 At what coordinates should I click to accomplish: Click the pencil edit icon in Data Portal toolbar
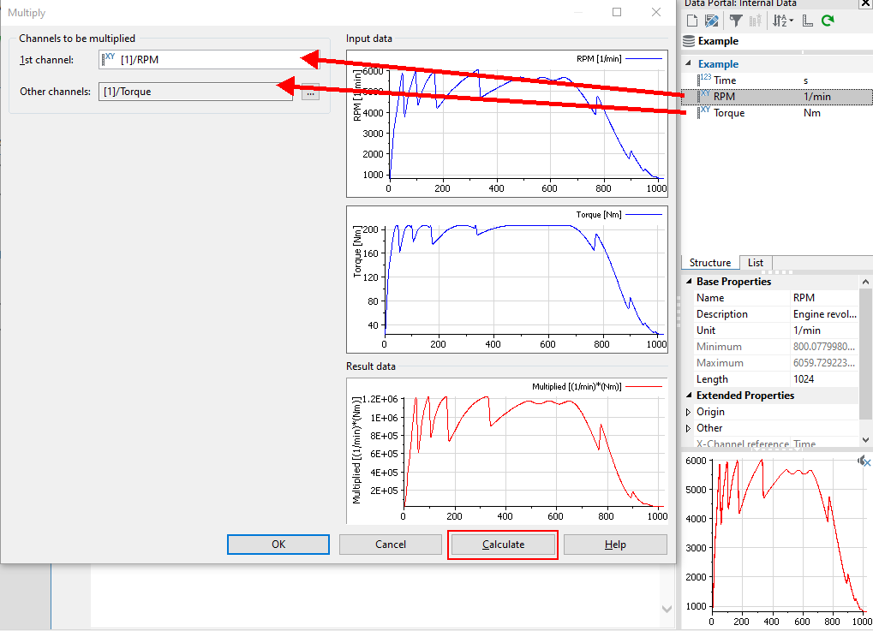click(x=711, y=21)
